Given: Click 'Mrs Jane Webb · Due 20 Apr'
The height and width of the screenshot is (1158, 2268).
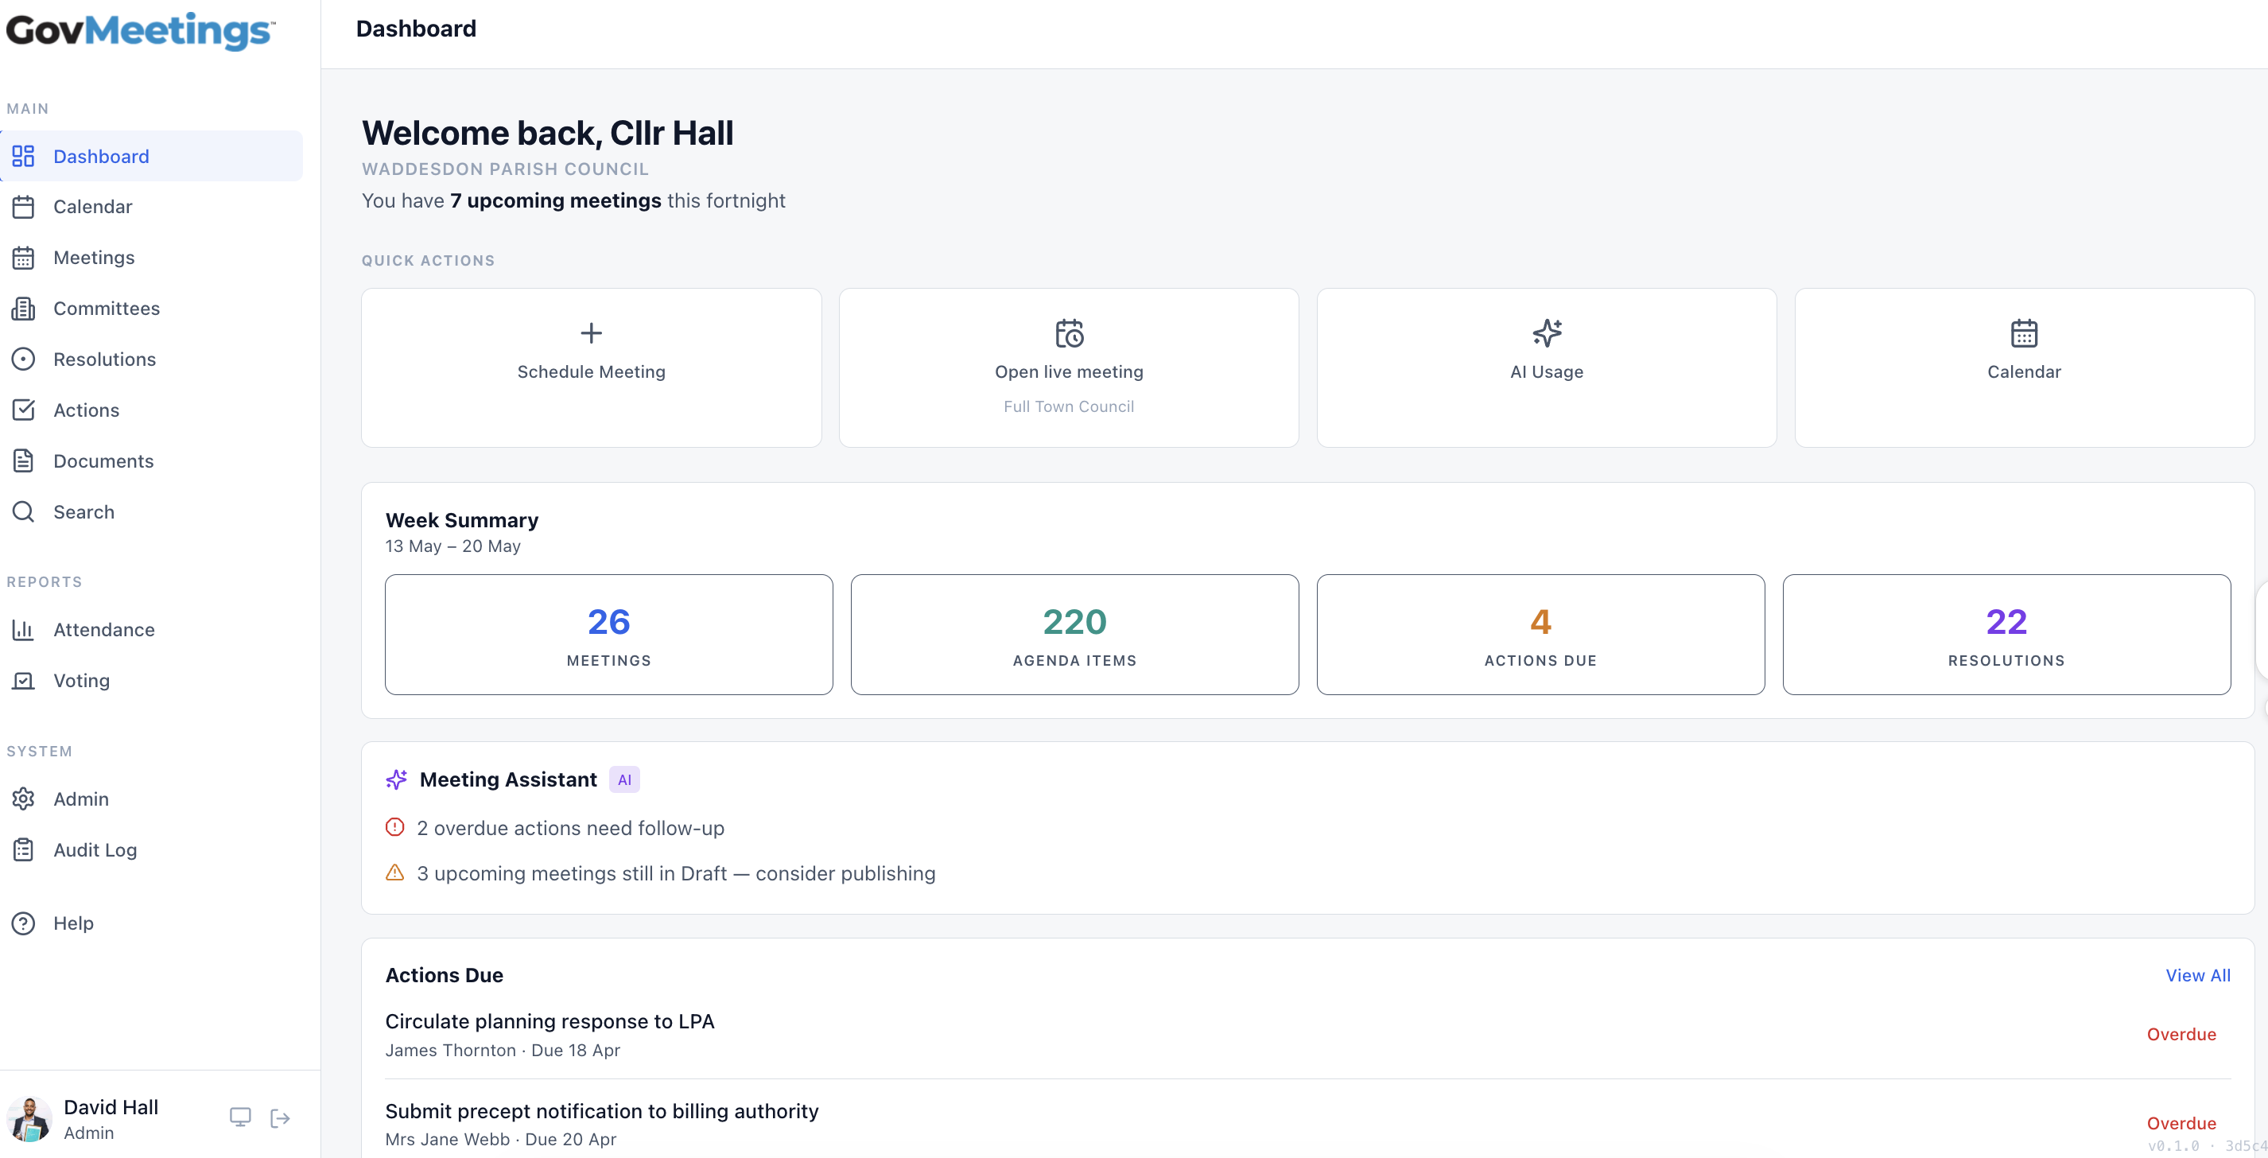Looking at the screenshot, I should pos(501,1140).
